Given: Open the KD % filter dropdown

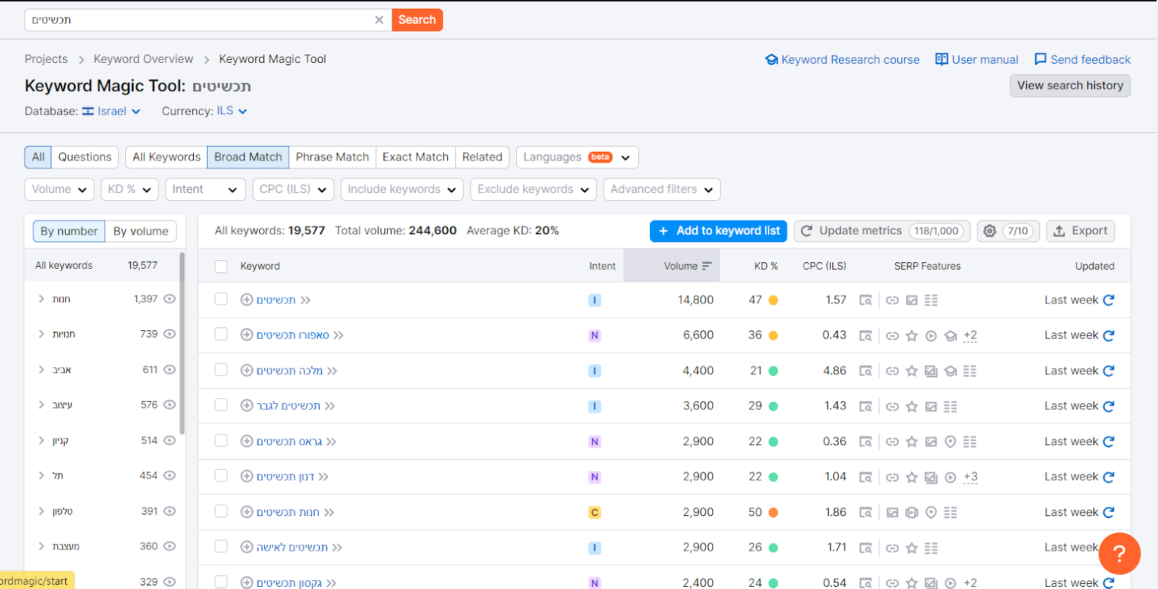Looking at the screenshot, I should 130,189.
